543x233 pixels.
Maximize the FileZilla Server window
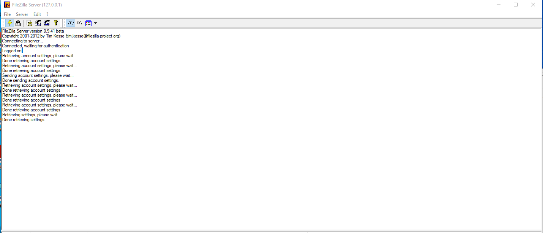516,5
